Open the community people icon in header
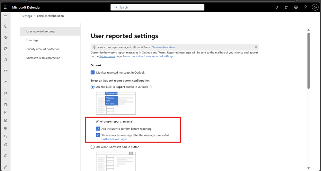 tap(286, 7)
